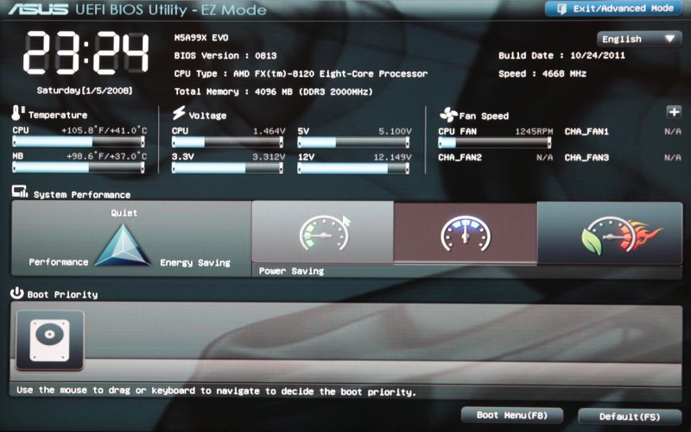Click CHA_FAN1 label
The width and height of the screenshot is (691, 432).
(x=586, y=132)
